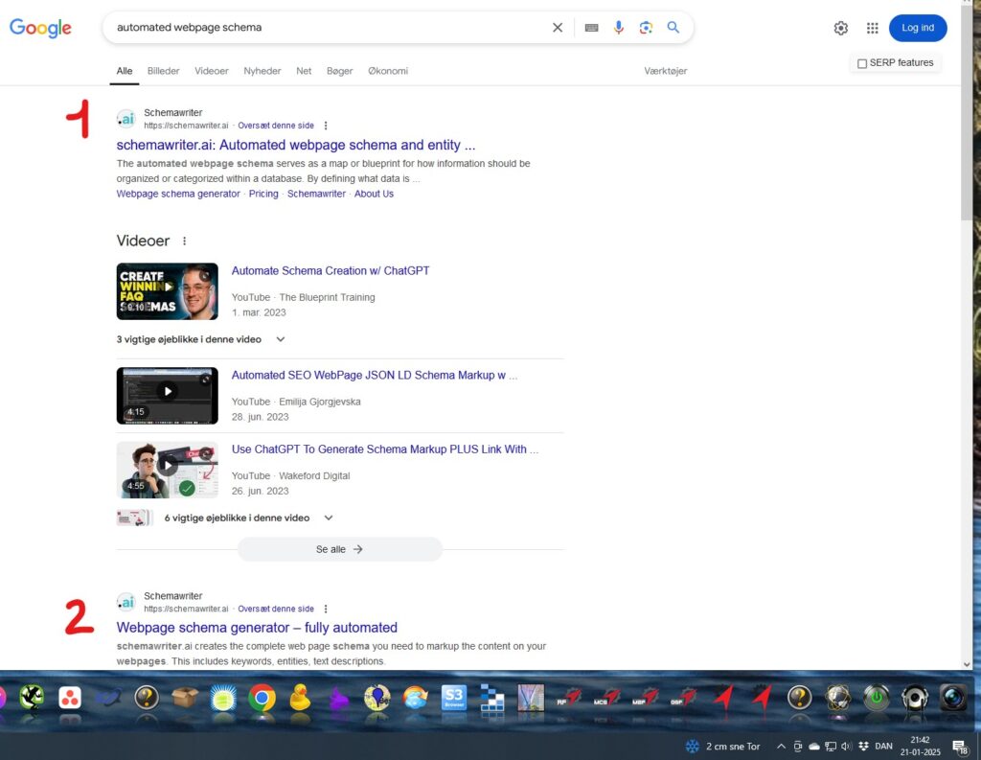Submit search with the magnifying glass icon

point(673,28)
